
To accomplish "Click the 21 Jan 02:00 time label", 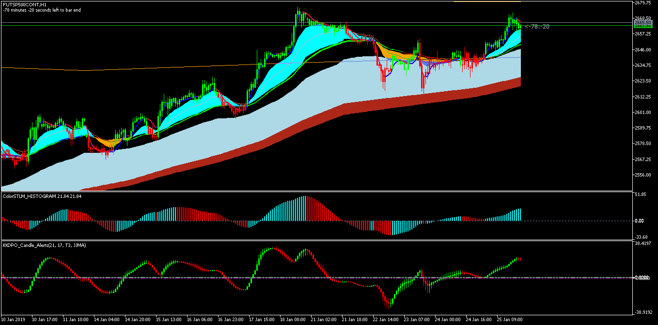I will (324, 320).
